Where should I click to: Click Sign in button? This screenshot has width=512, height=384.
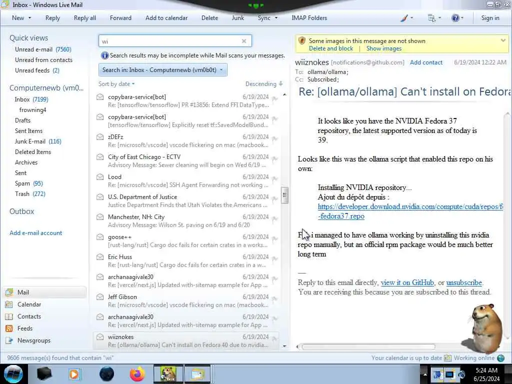[x=490, y=18]
